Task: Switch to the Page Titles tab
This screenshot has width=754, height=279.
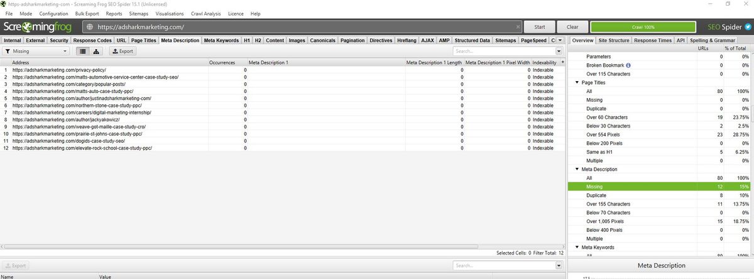Action: pos(144,40)
